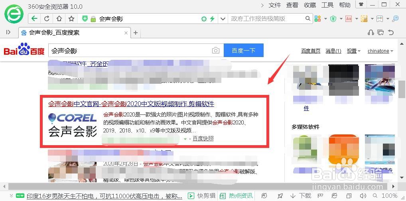Open the 帮助 menu
The width and height of the screenshot is (406, 201).
(345, 5)
